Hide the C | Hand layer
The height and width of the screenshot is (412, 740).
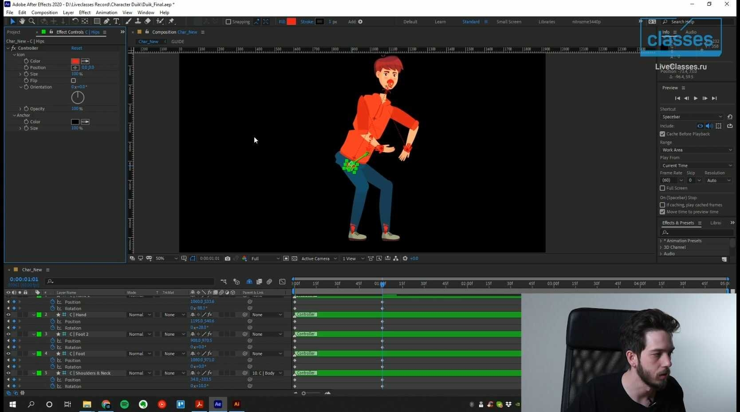click(8, 315)
